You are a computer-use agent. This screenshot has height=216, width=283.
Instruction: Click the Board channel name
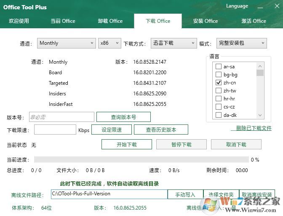click(56, 73)
